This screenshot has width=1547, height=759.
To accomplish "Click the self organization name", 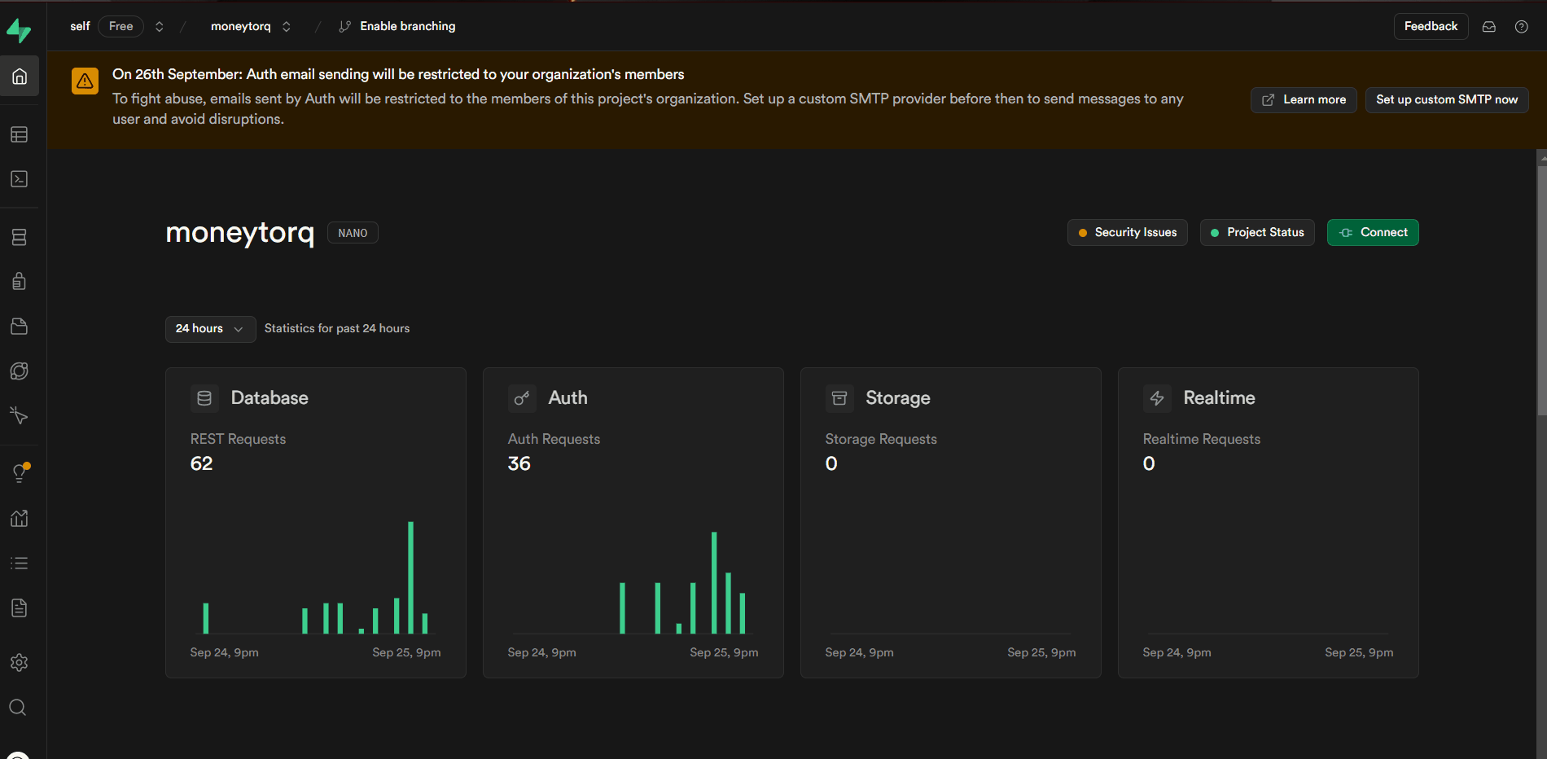I will (x=80, y=27).
